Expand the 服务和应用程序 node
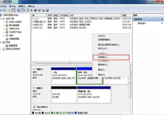This screenshot has width=164, height=115. coord(1,49)
